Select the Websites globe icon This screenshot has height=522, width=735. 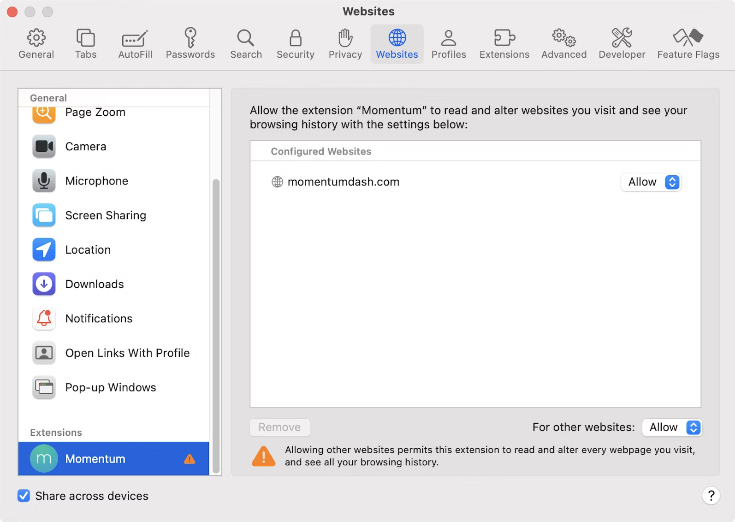[397, 38]
